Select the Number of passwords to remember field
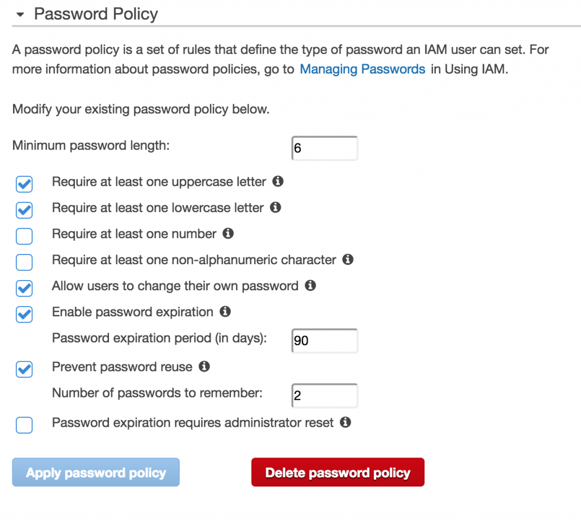This screenshot has height=521, width=581. coord(325,396)
